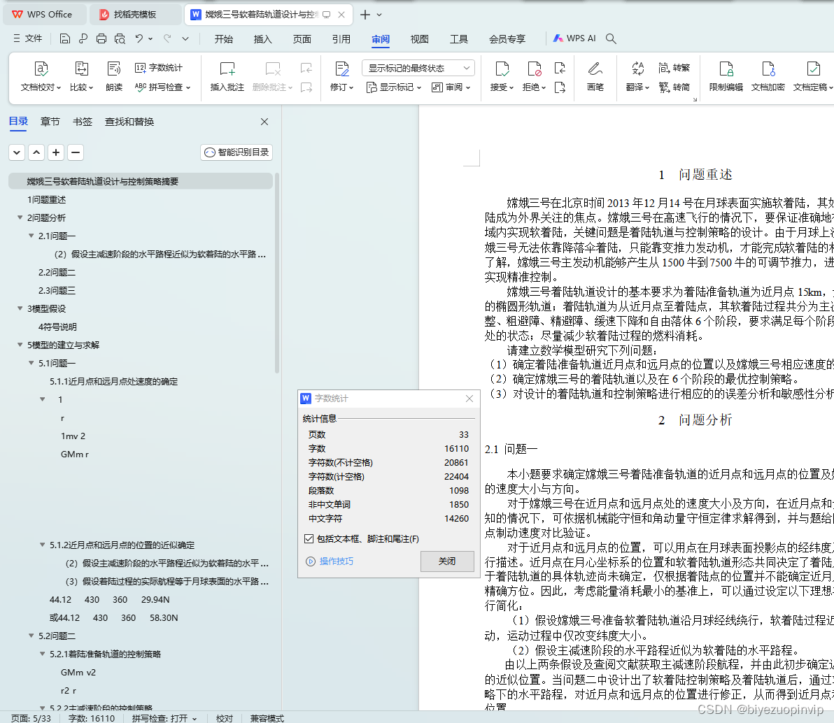Click 插入批注 insert comment
834x723 pixels.
click(x=227, y=76)
